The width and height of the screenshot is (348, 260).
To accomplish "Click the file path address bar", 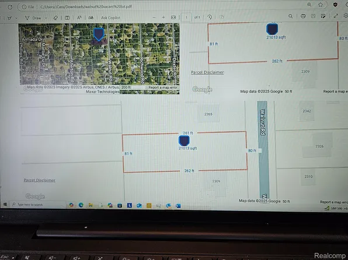I will 172,6.
